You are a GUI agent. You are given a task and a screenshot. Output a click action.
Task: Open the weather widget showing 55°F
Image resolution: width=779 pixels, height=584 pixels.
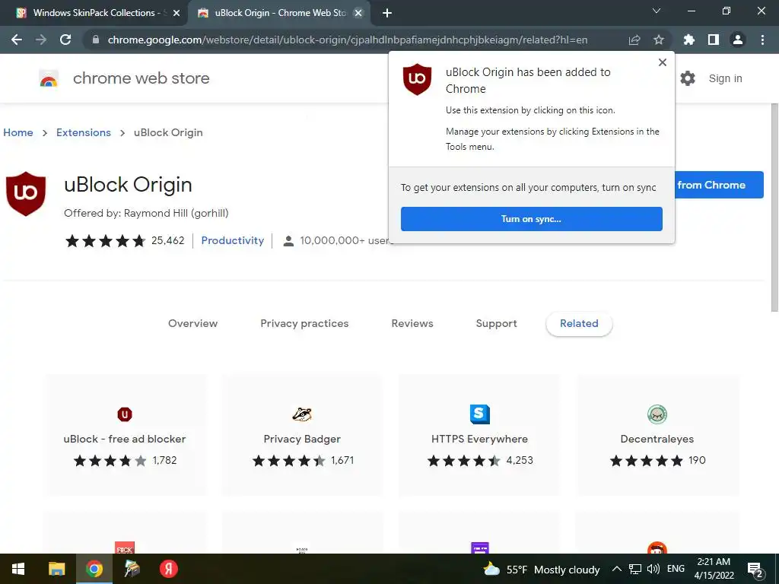(542, 569)
